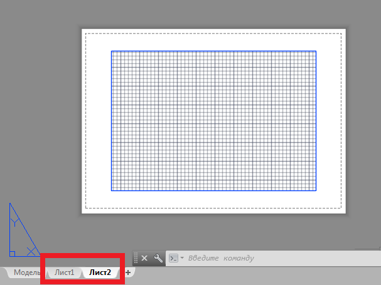Click the white paper margin below the viewport

coord(213,199)
